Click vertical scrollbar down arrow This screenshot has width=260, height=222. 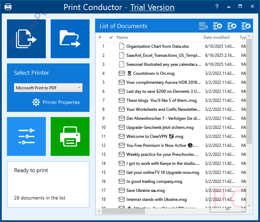coord(249,205)
